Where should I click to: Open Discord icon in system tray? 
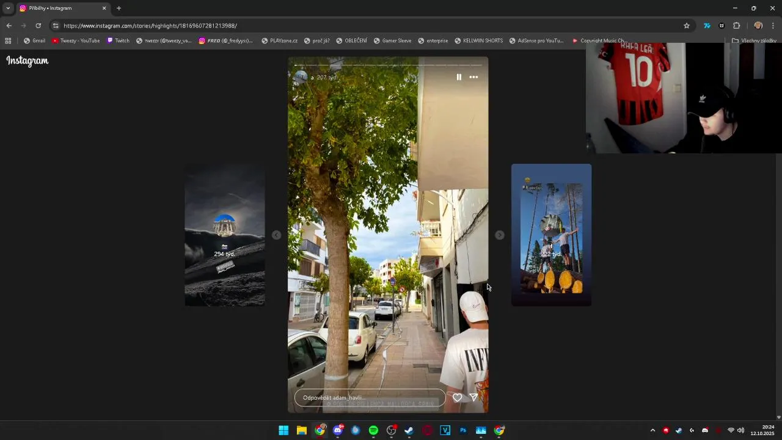click(705, 430)
